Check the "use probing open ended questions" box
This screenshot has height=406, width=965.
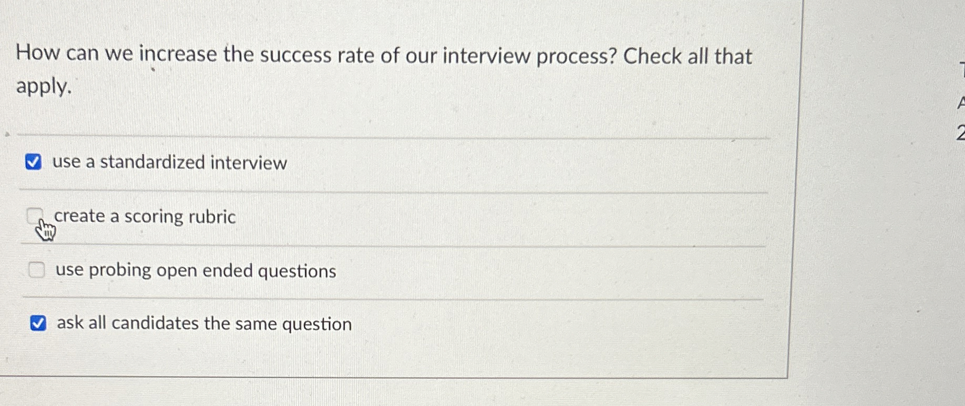(x=36, y=270)
